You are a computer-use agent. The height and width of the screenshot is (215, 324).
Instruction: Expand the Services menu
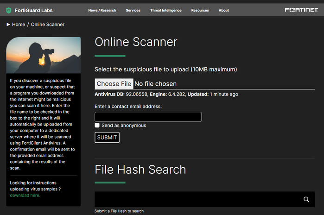coord(133,10)
